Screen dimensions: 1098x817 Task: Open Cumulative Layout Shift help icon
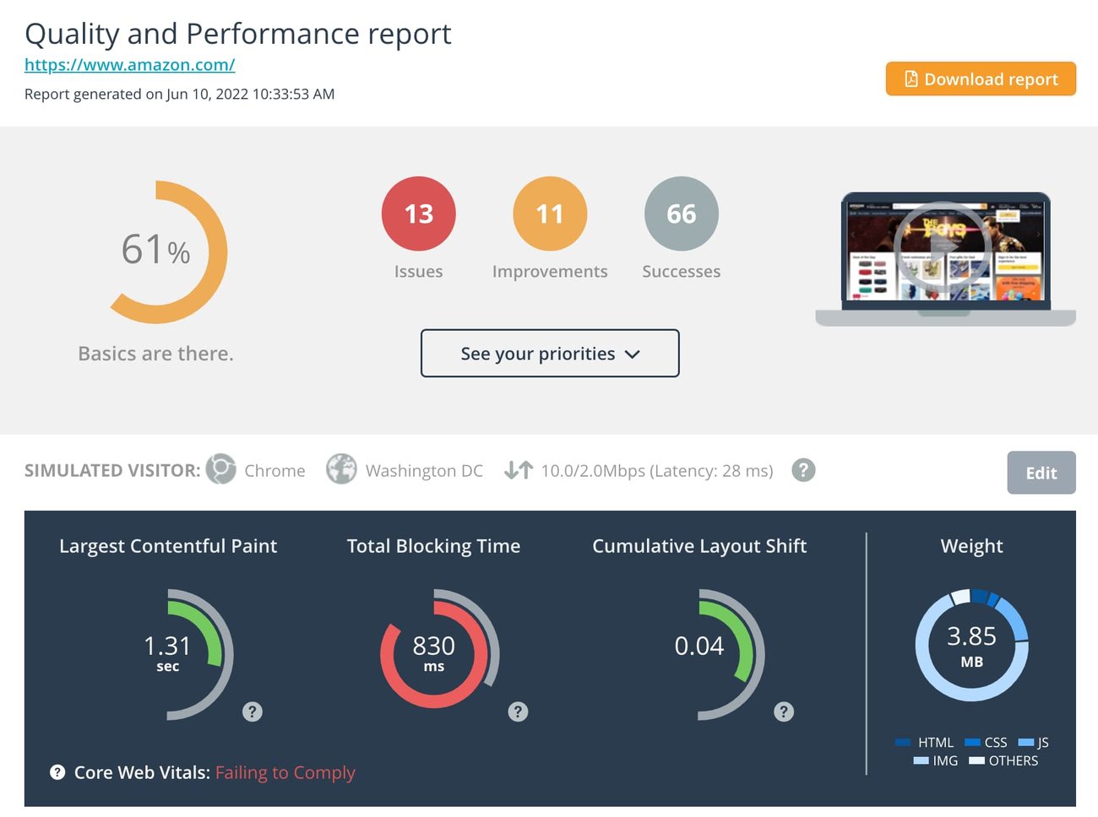pos(784,711)
